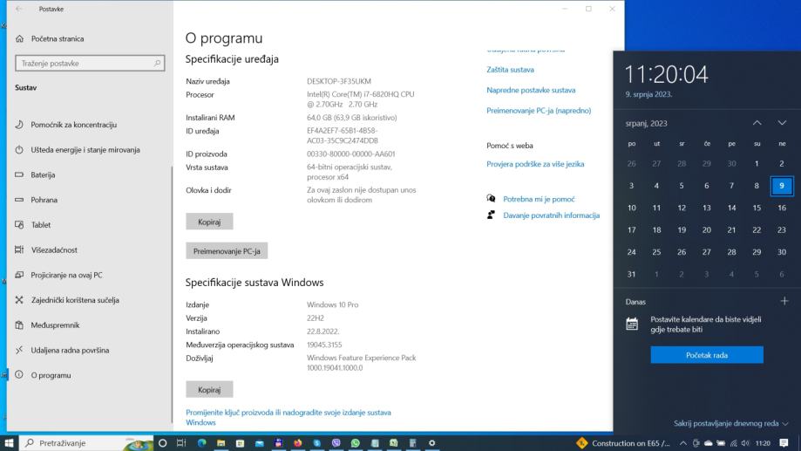Click the taskbar clock showing 11:20
This screenshot has height=451, width=801.
coord(763,443)
